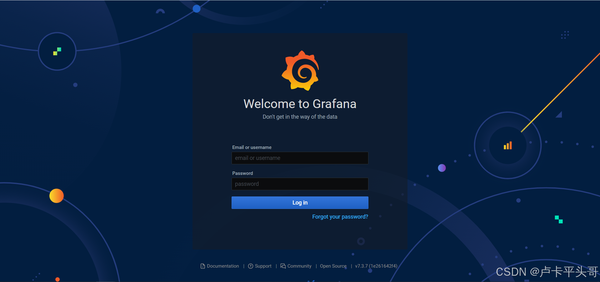Open the Support footer link
The height and width of the screenshot is (282, 600).
(x=263, y=266)
